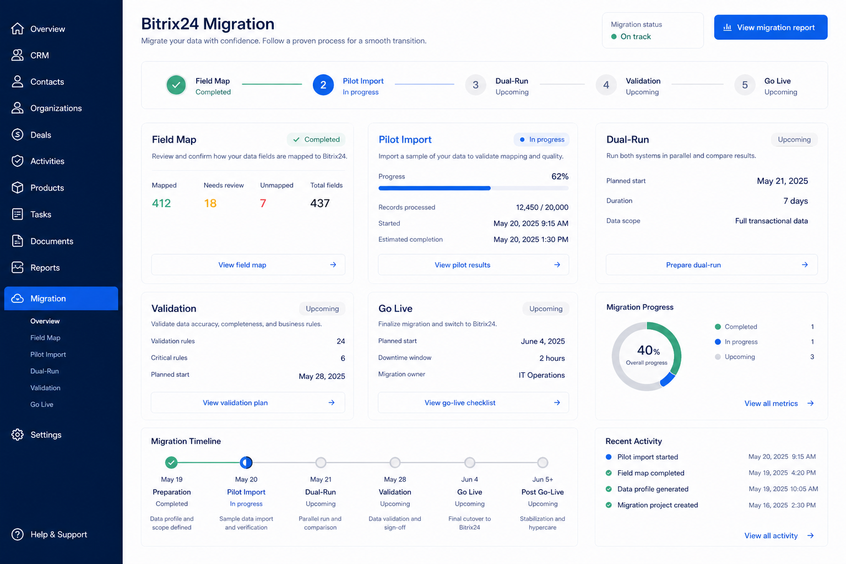Click the Migration cloud icon
Viewport: 846px width, 564px height.
tap(18, 299)
